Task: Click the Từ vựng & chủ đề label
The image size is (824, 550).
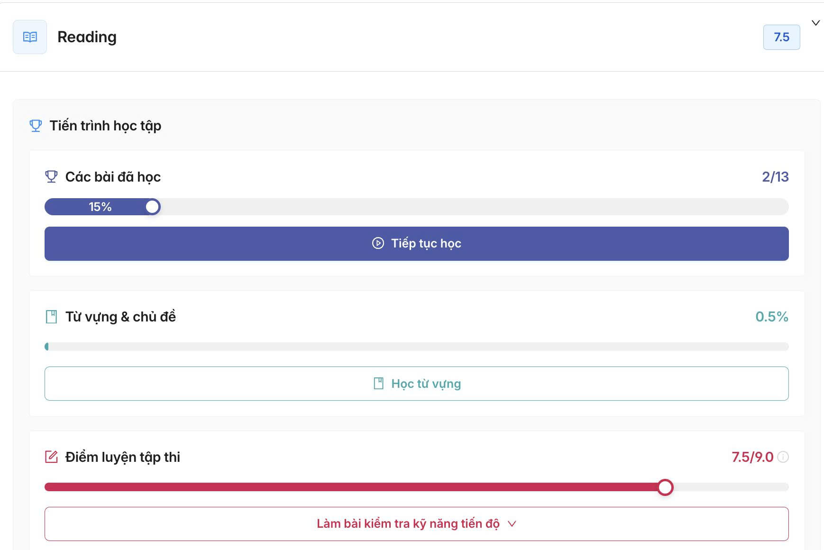Action: point(120,317)
